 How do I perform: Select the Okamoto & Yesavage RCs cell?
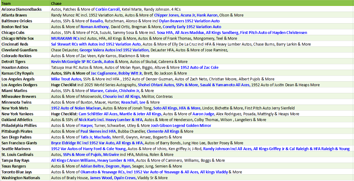[202, 172]
